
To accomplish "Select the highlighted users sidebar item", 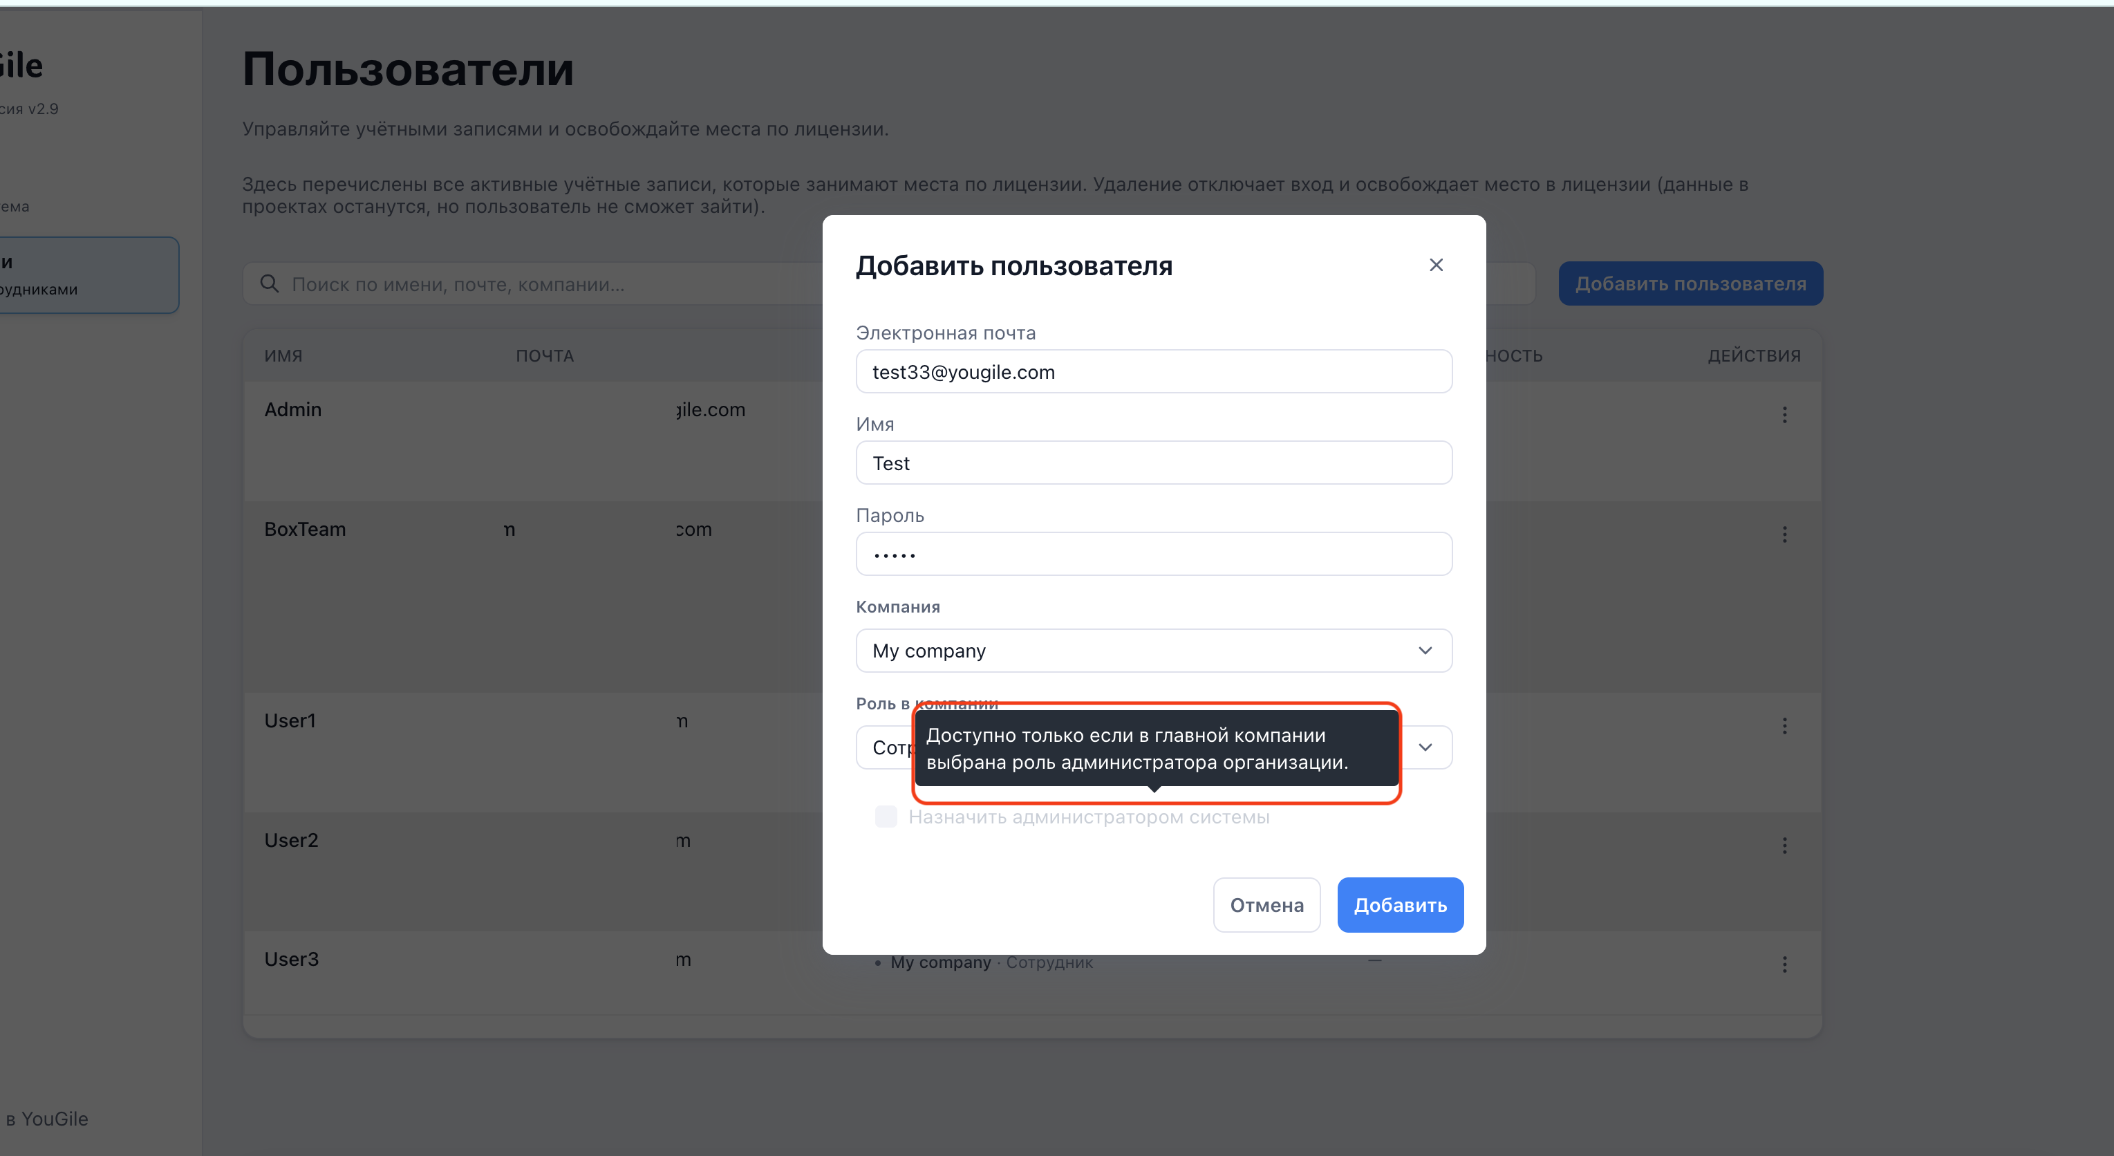I will pyautogui.click(x=88, y=275).
